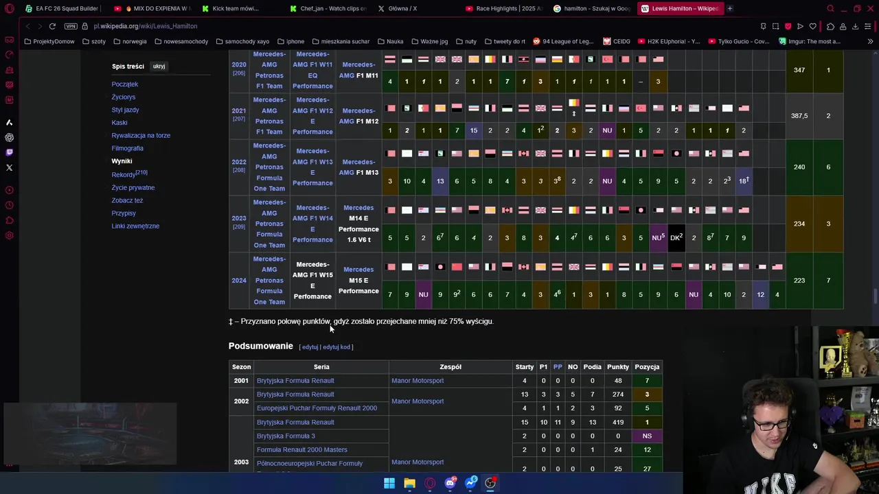Go forward with the forward arrow

pos(39,26)
